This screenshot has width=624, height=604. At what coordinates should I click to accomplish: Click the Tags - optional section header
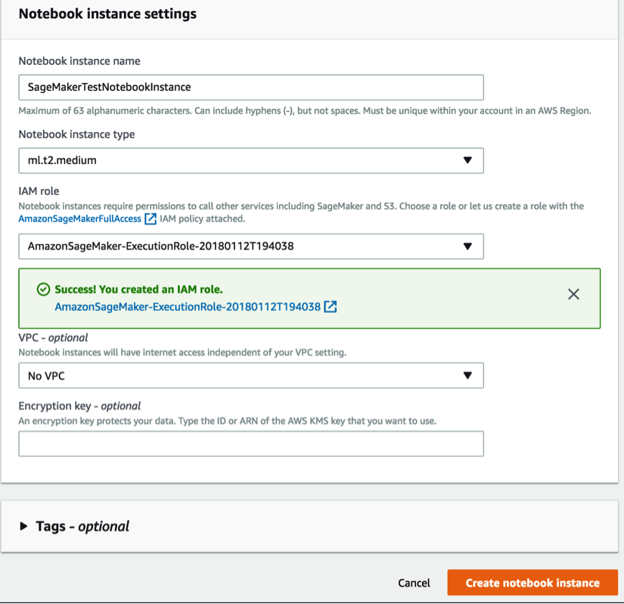tap(82, 526)
